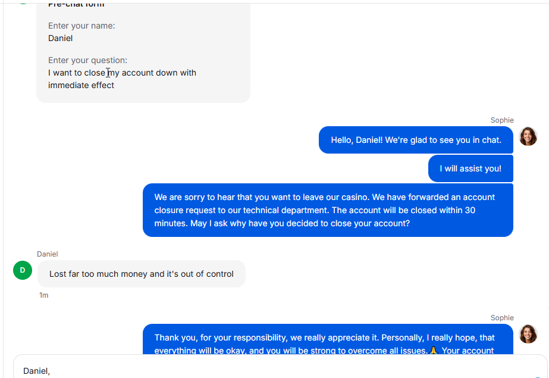This screenshot has width=549, height=378.
Task: Select the "I will assist you!" bubble
Action: click(x=470, y=168)
